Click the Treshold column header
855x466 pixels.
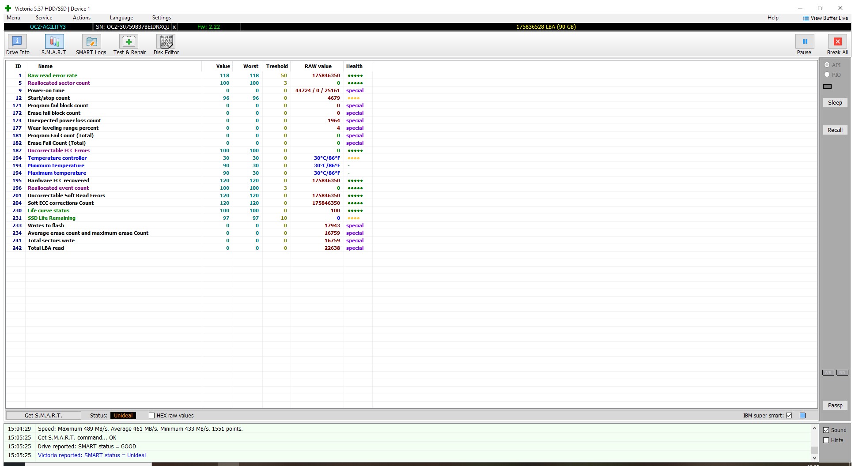pos(277,66)
